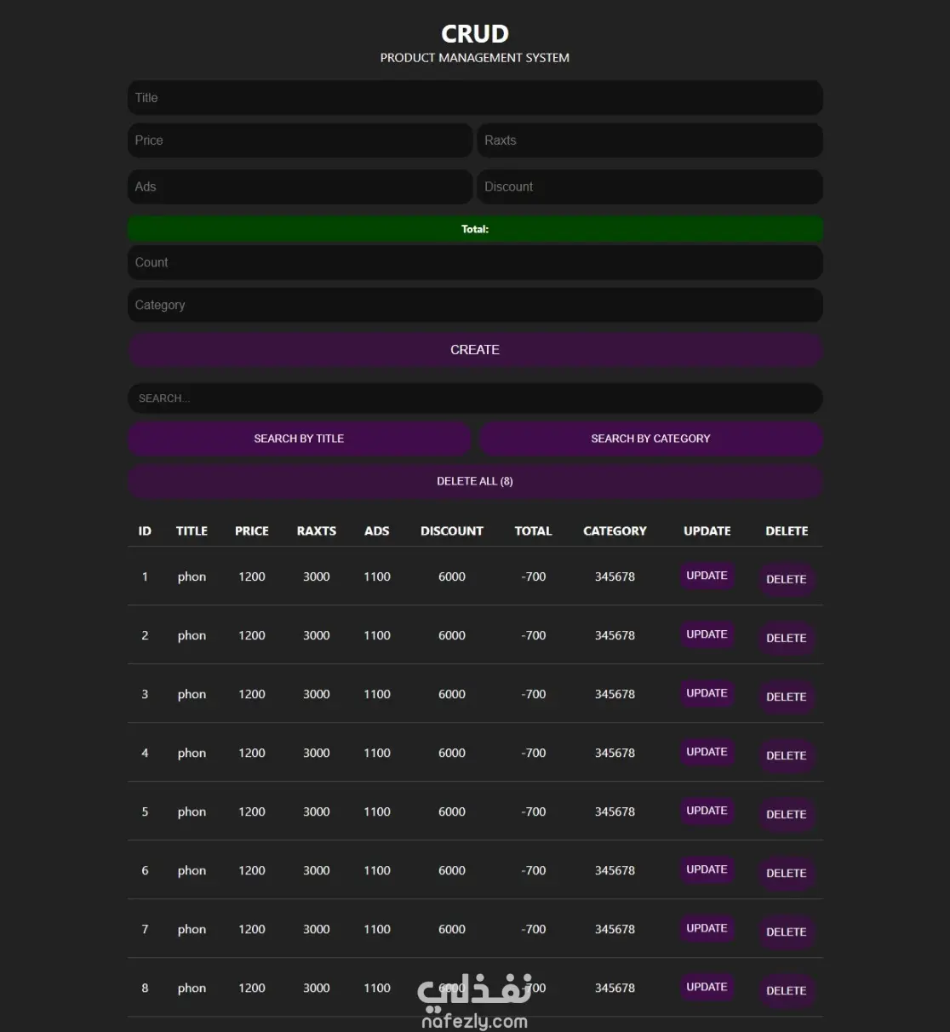Click the title 'phon' in row 1
This screenshot has width=950, height=1032.
(x=192, y=576)
